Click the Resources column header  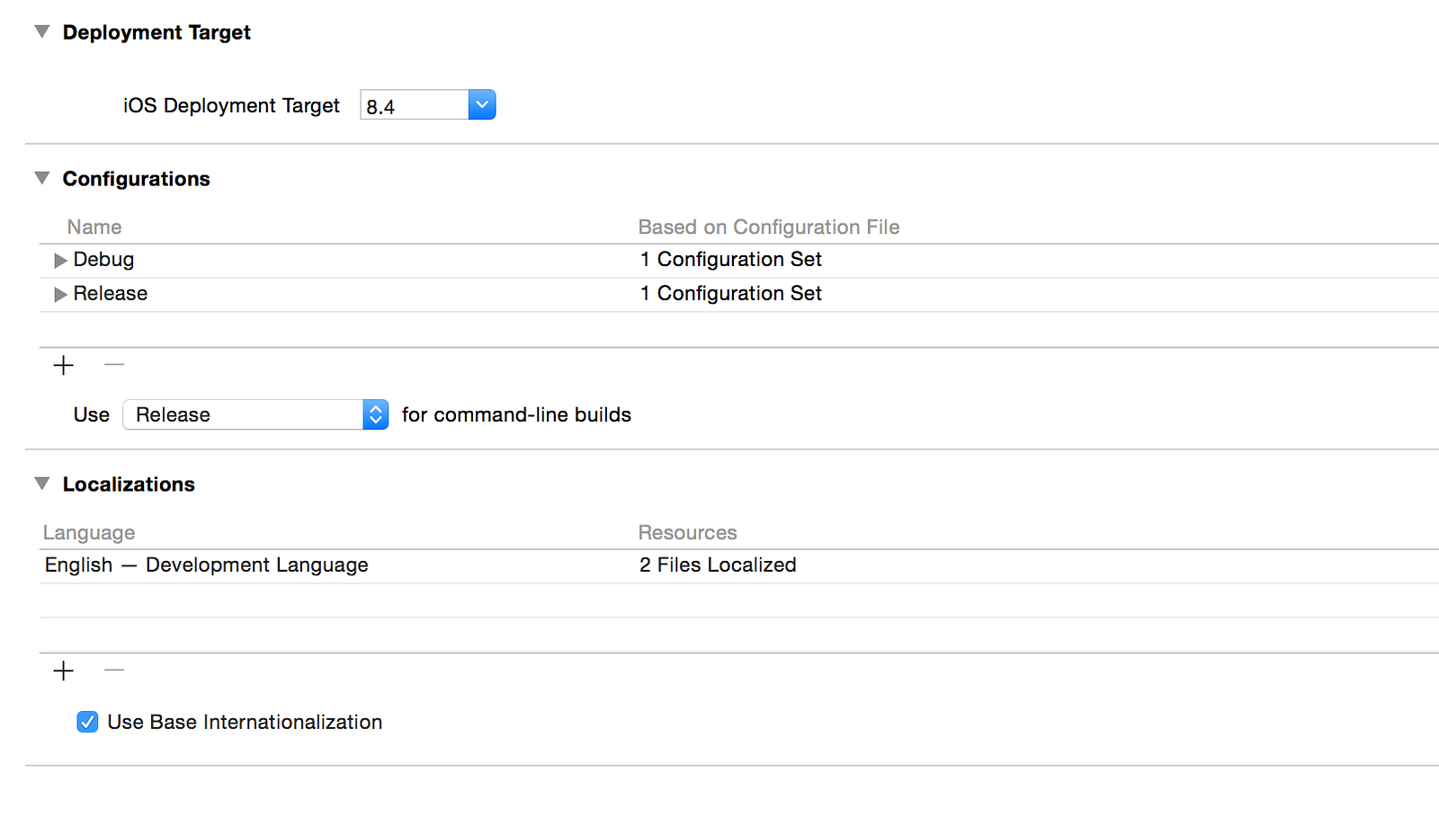pyautogui.click(x=688, y=533)
